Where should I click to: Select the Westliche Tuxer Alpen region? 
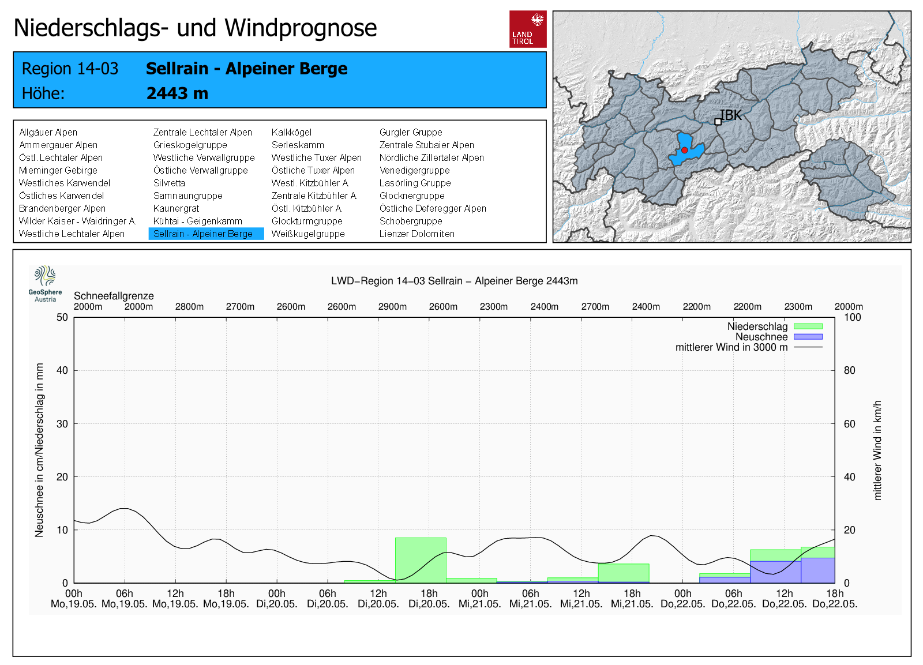coord(316,158)
